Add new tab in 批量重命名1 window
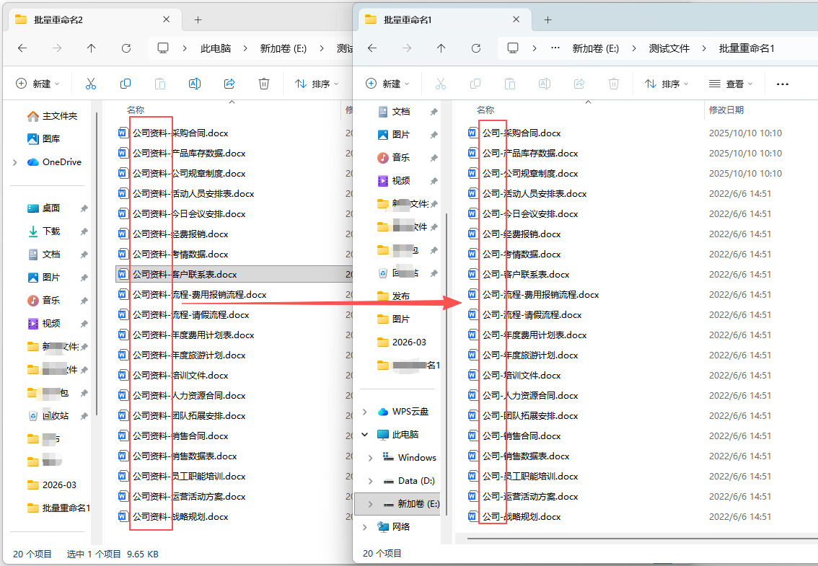The width and height of the screenshot is (818, 566). (547, 19)
